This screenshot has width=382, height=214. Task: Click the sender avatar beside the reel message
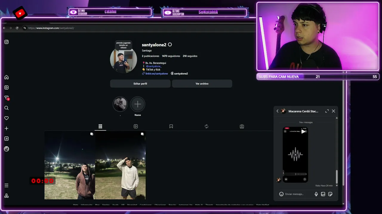(278, 180)
